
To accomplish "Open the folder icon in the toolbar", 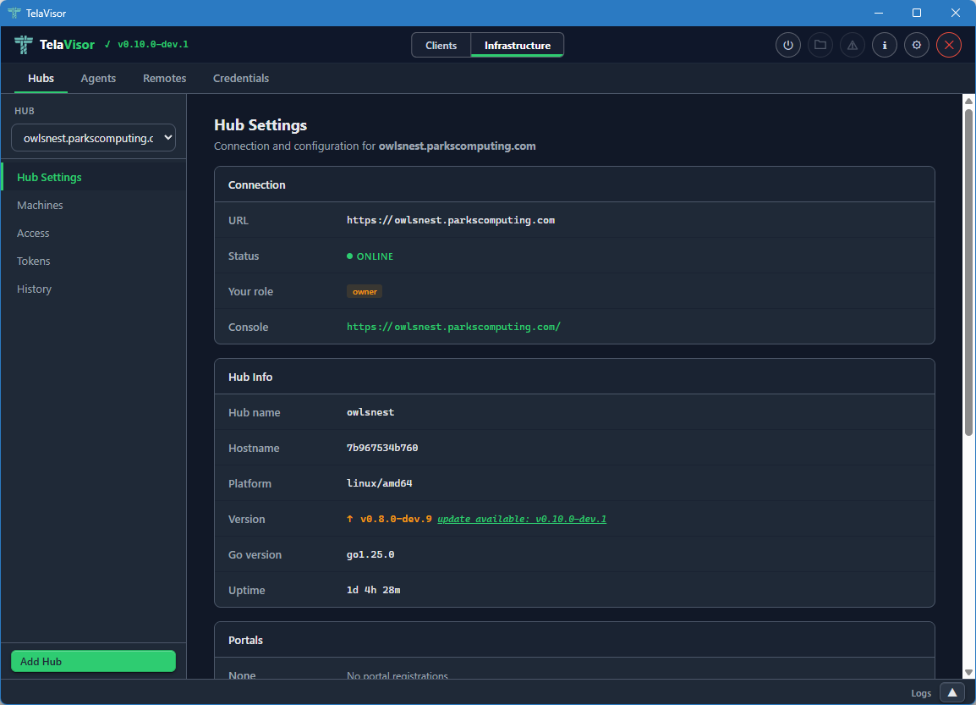I will click(x=820, y=45).
